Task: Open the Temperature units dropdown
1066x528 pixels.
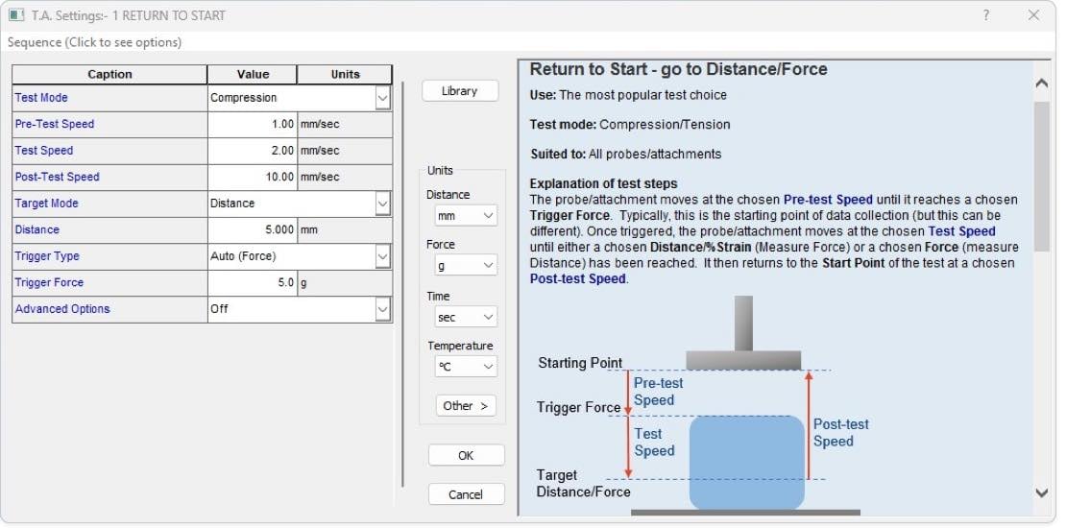Action: pyautogui.click(x=465, y=366)
